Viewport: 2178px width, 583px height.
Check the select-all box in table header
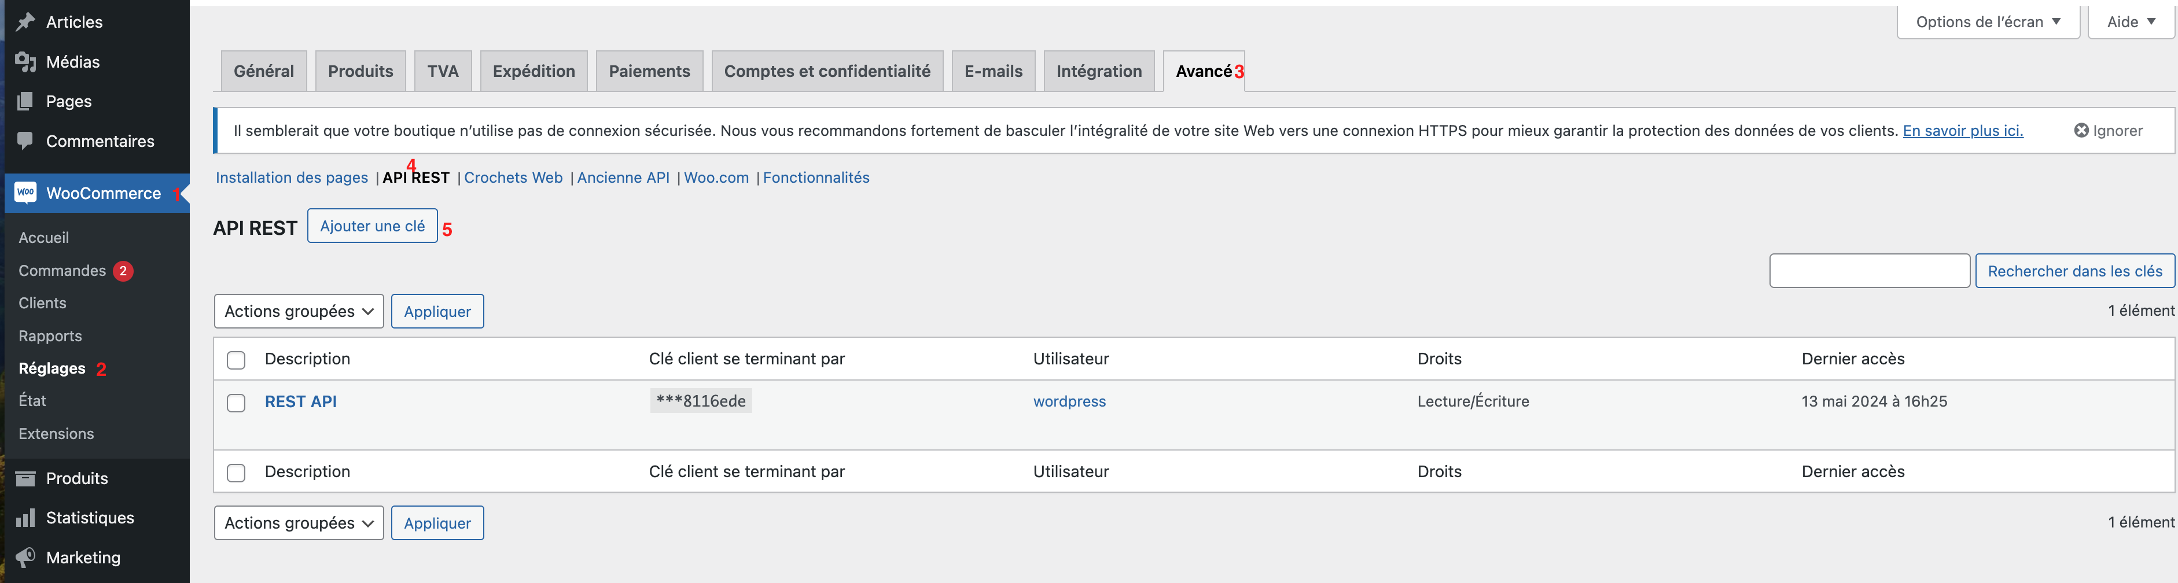236,360
